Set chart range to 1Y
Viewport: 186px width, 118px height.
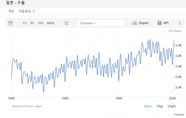pos(25,23)
